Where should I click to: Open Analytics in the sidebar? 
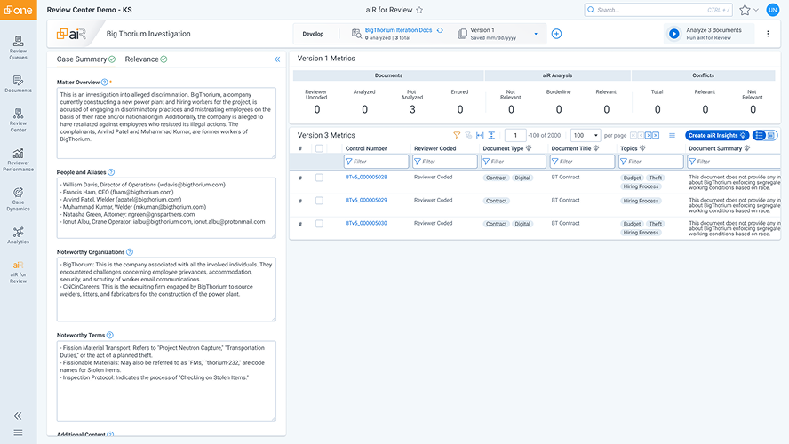[x=18, y=235]
